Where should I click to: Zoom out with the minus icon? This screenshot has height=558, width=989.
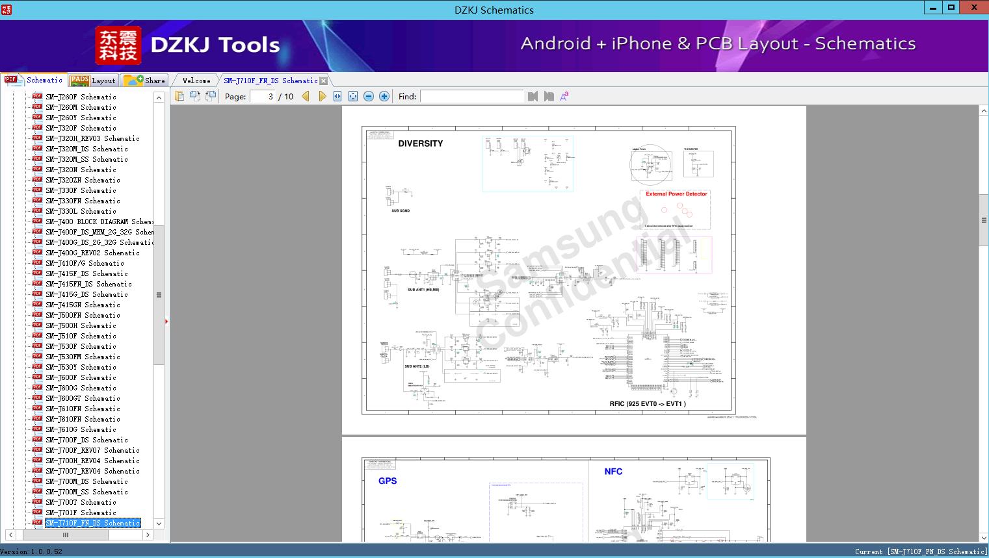[369, 96]
